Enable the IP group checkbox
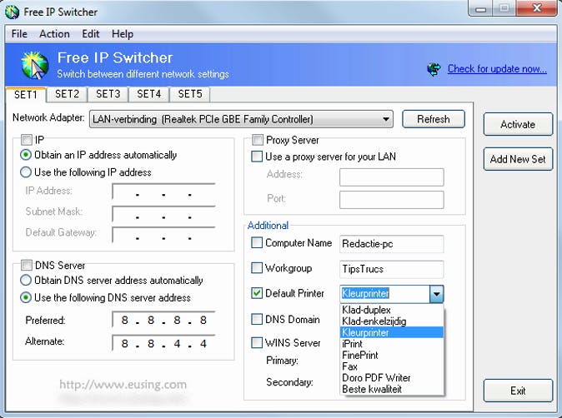The height and width of the screenshot is (418, 562). (27, 140)
